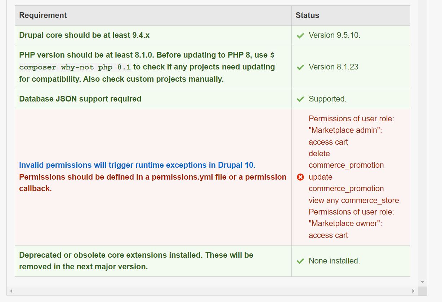
Task: Click the checkmark next to None installed
Action: 300,261
